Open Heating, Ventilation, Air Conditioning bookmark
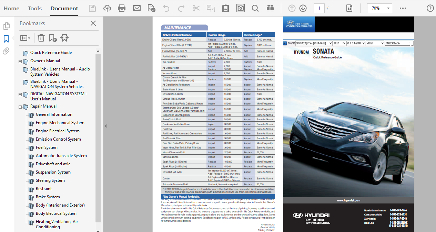This screenshot has width=436, height=232. click(57, 224)
